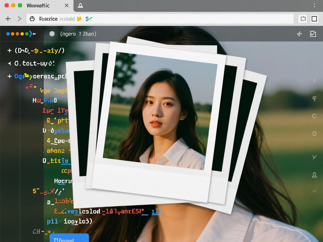Click the large square icon at toolbar far right
Image resolution: width=323 pixels, height=242 pixels.
[x=314, y=19]
